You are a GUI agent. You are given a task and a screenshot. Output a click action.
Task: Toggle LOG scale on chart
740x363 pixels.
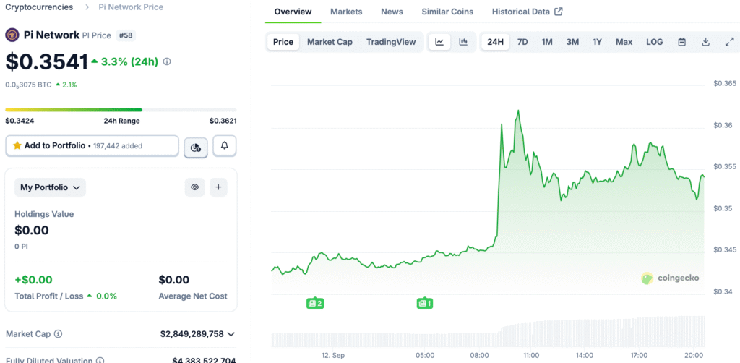click(x=655, y=42)
